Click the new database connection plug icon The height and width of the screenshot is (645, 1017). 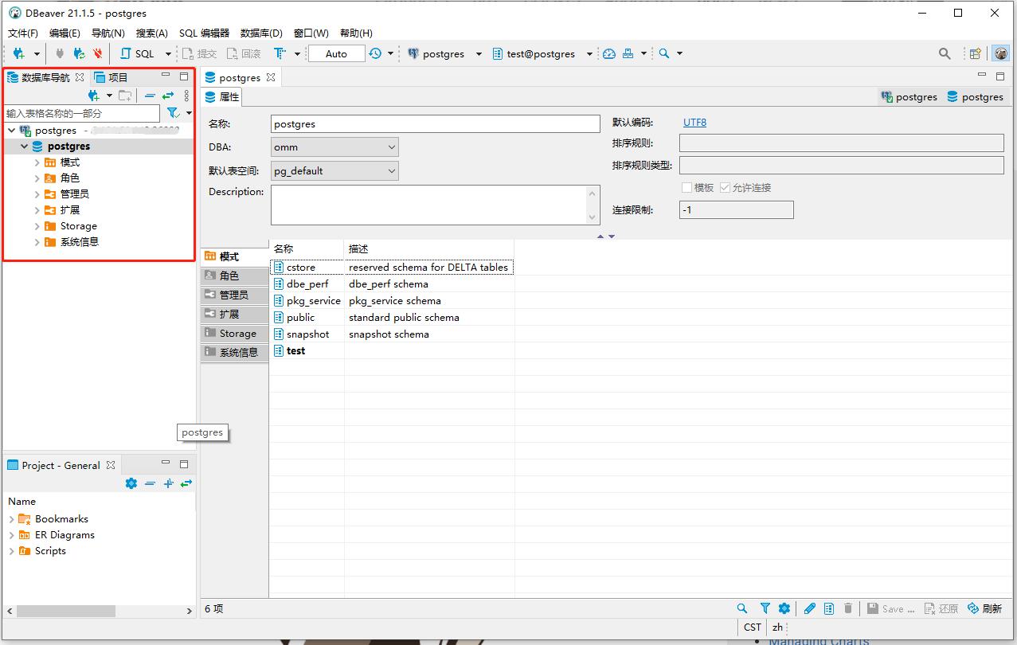(x=18, y=54)
